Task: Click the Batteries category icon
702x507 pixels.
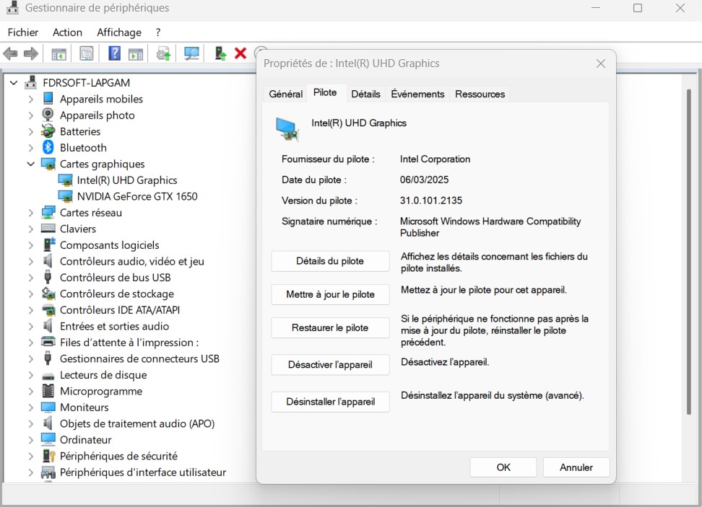Action: click(48, 131)
